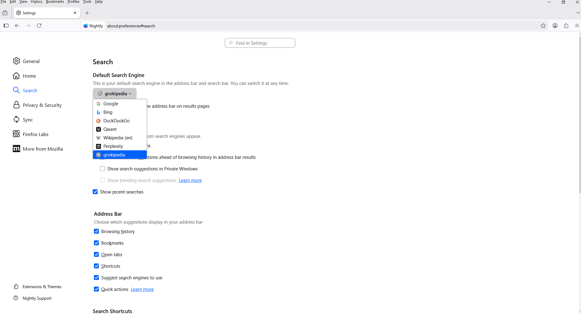Uncheck Open tabs suggestion
The height and width of the screenshot is (314, 581).
pyautogui.click(x=96, y=254)
